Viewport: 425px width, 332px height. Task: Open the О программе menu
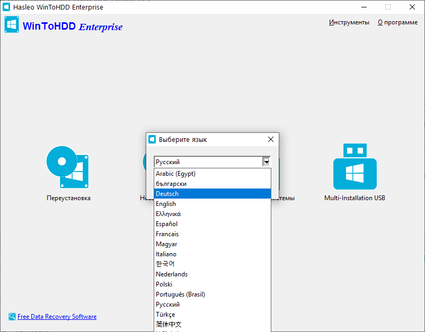[x=397, y=22]
